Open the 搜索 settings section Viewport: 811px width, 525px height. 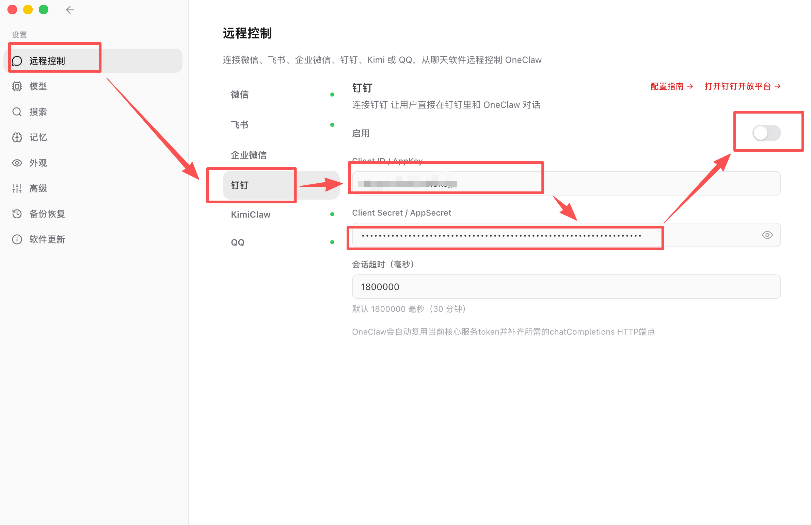pos(38,112)
